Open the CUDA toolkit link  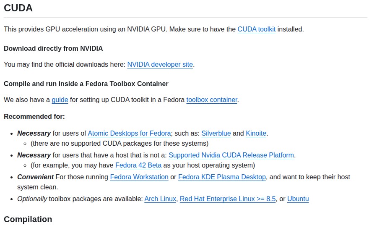[x=256, y=29]
